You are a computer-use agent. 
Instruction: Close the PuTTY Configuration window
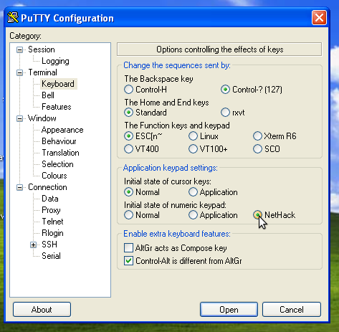tap(319, 18)
